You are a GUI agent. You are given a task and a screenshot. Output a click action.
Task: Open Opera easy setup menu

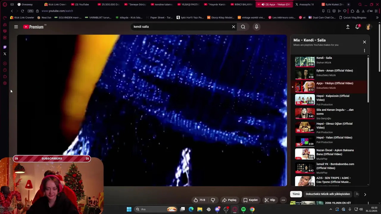coord(377,11)
